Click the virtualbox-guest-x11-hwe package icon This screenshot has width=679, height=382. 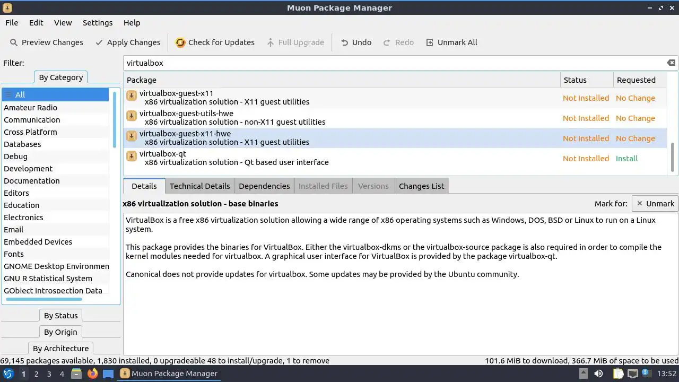click(x=132, y=136)
